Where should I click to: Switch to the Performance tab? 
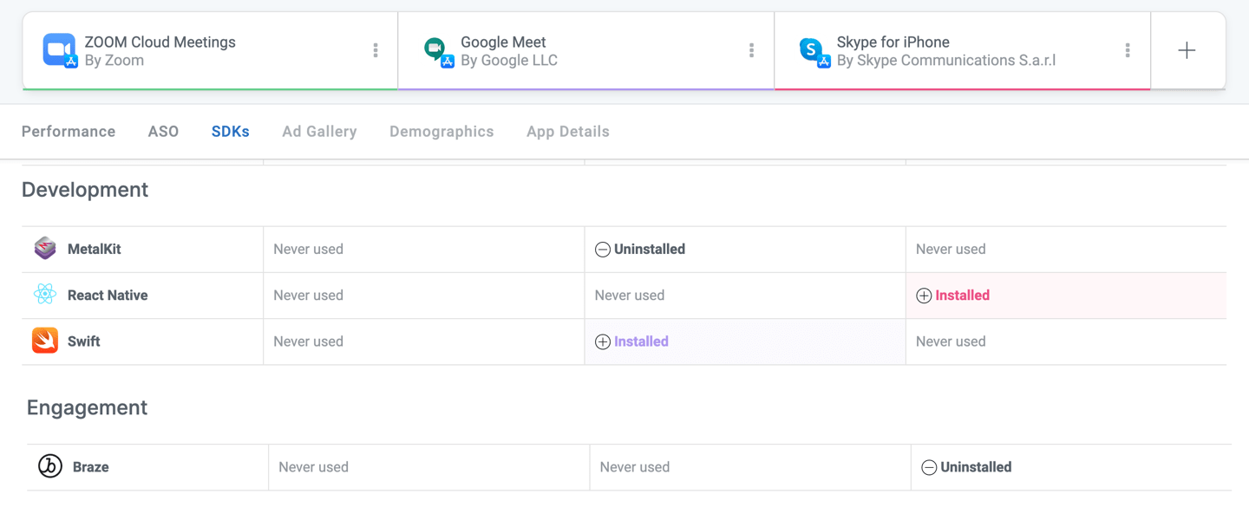[x=69, y=132]
